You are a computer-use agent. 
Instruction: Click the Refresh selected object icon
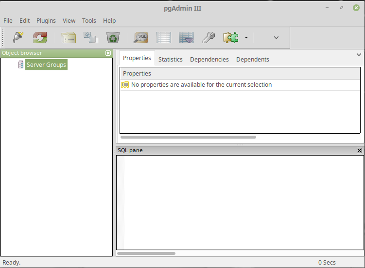(40, 38)
